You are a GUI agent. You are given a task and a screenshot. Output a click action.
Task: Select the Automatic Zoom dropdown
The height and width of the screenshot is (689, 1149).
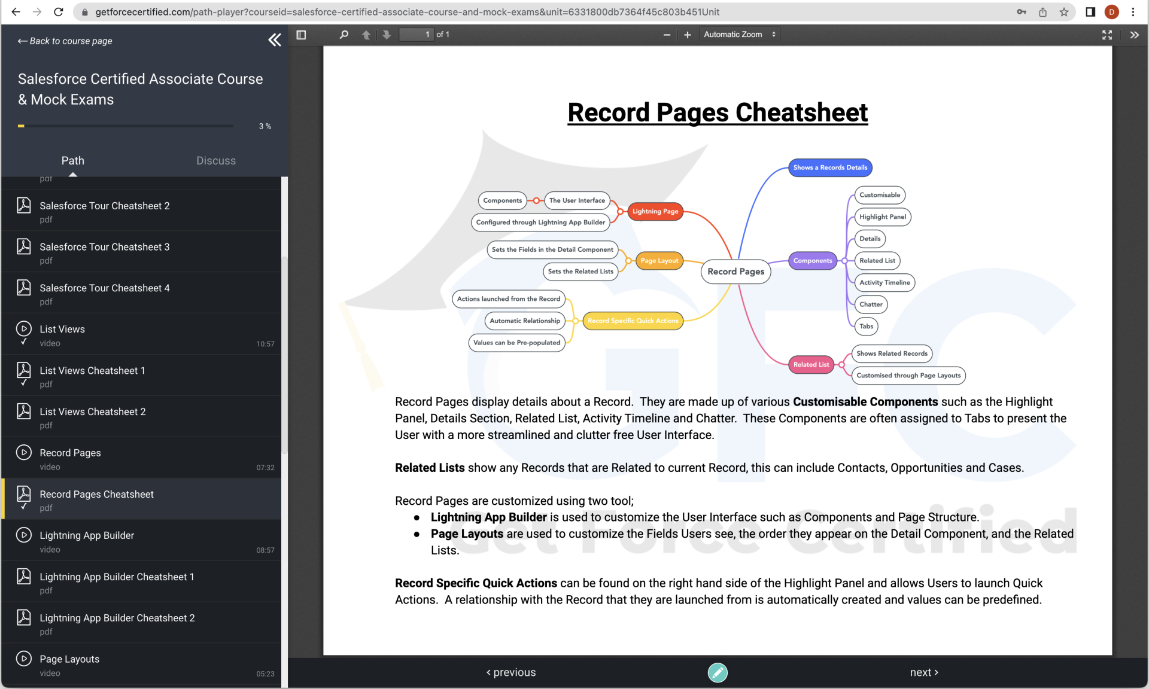coord(738,33)
